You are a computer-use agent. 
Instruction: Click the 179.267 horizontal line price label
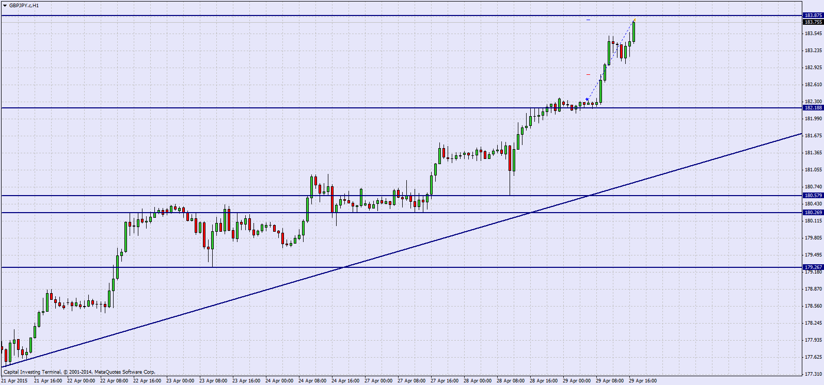tap(813, 267)
